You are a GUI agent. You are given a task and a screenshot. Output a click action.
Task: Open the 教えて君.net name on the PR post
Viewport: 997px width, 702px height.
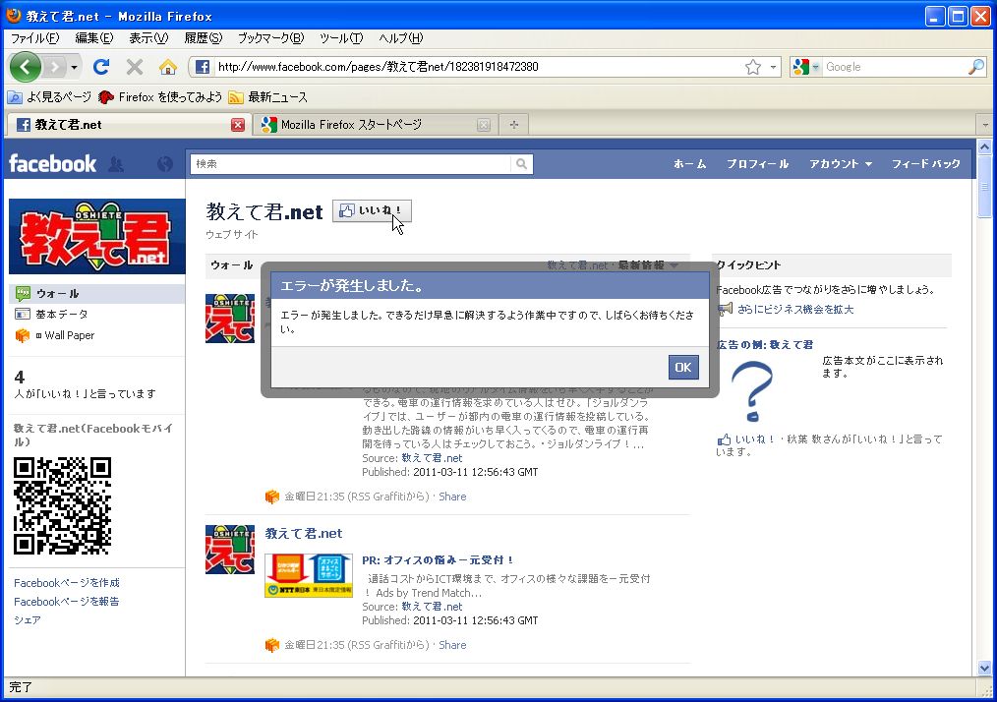click(x=304, y=534)
